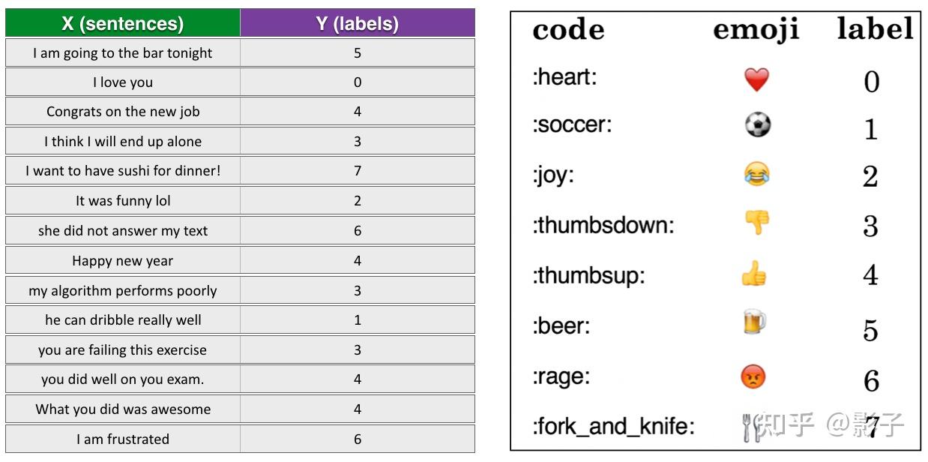Click the thumbs up emoji
Viewport: 928px width, 462px height.
coord(754,274)
